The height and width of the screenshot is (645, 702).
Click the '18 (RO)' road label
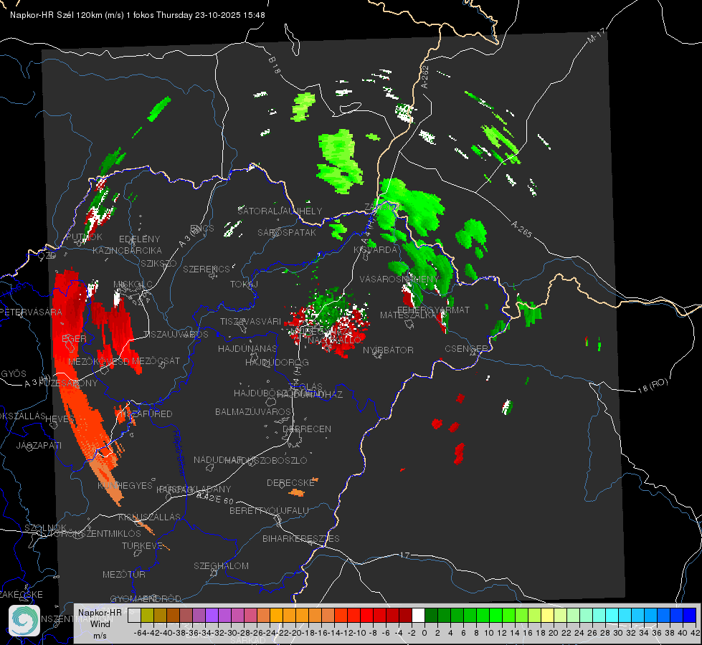click(x=653, y=386)
